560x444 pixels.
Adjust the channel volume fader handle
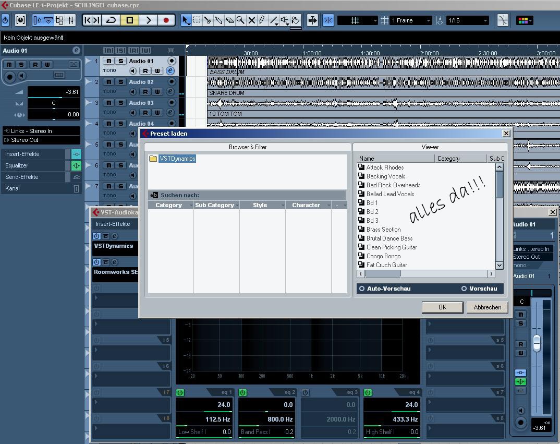(x=537, y=343)
